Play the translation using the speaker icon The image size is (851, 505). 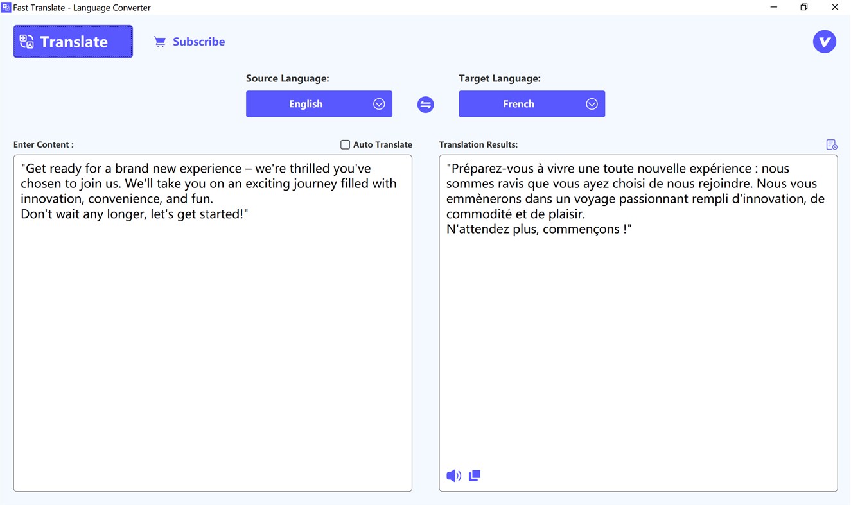click(453, 475)
